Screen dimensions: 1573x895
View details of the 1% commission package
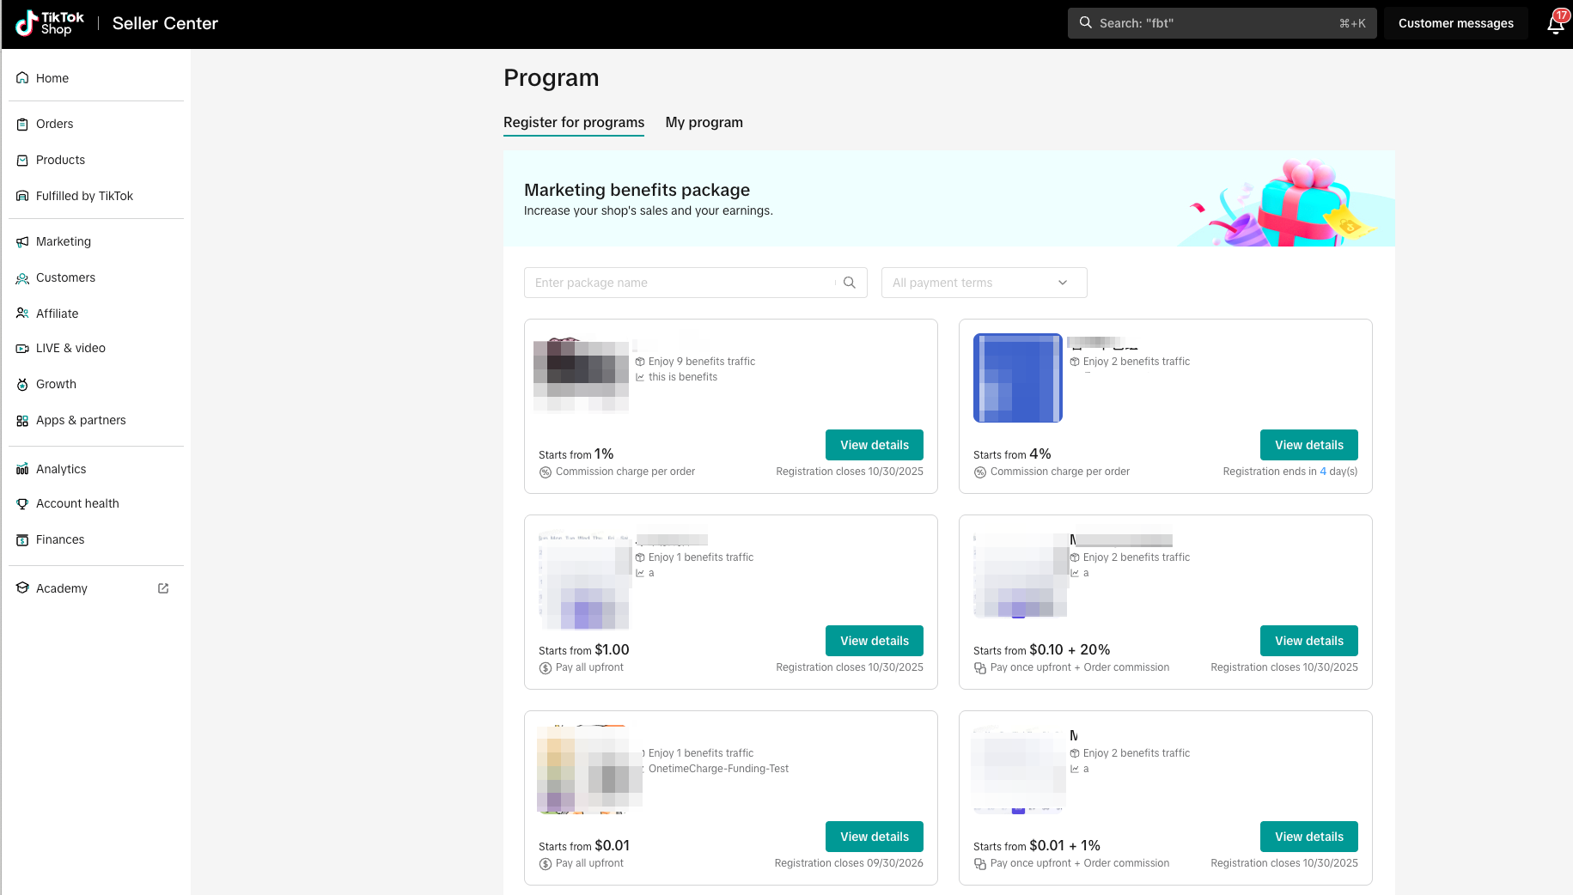pos(874,445)
